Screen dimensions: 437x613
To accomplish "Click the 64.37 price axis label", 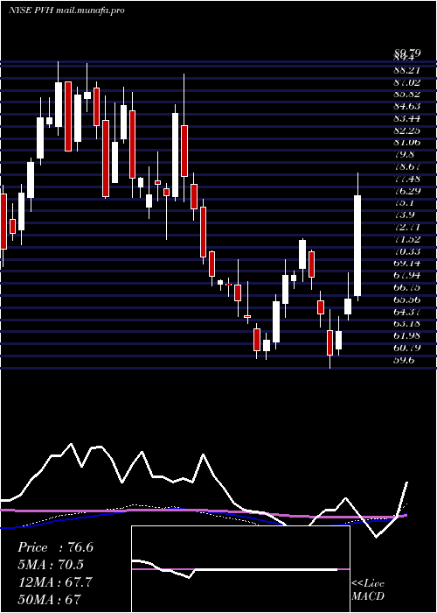I will pyautogui.click(x=406, y=312).
